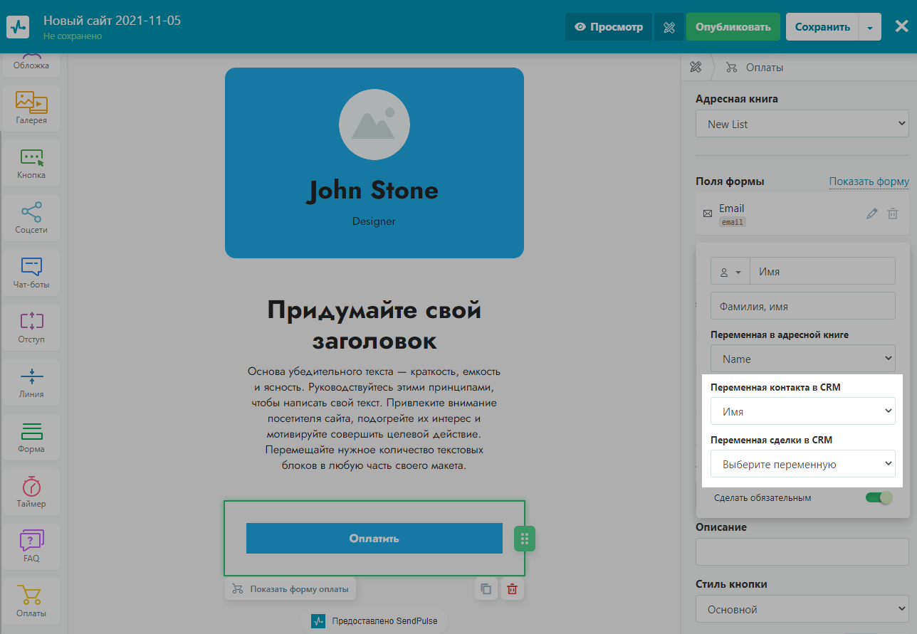Focus the Имя field label input
Image resolution: width=917 pixels, height=634 pixels.
823,271
